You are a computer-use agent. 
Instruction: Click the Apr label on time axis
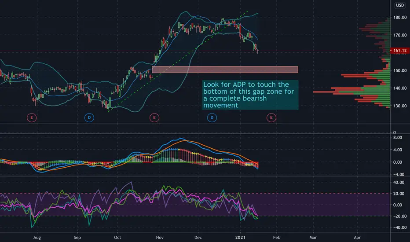coord(357,238)
